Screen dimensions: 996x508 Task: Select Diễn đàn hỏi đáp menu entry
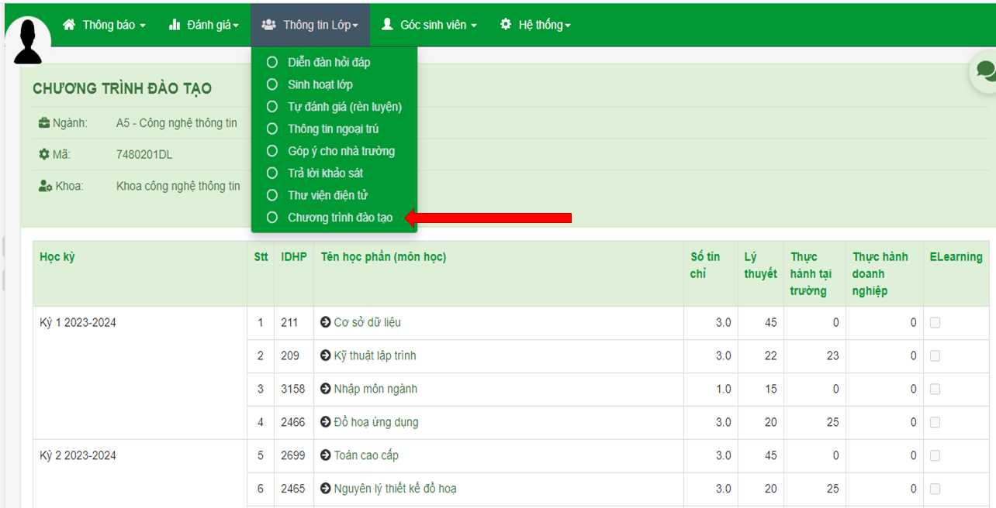329,62
